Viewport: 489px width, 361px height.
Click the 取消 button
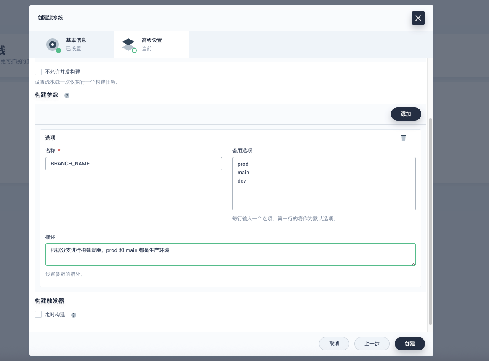click(x=334, y=344)
